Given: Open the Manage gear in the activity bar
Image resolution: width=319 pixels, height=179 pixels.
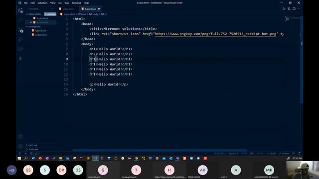Looking at the screenshot, I should [x=20, y=146].
